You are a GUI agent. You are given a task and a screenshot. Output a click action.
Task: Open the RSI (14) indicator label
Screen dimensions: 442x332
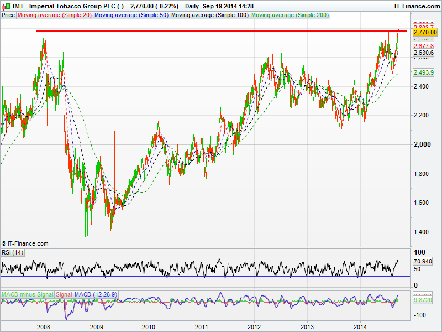click(13, 252)
